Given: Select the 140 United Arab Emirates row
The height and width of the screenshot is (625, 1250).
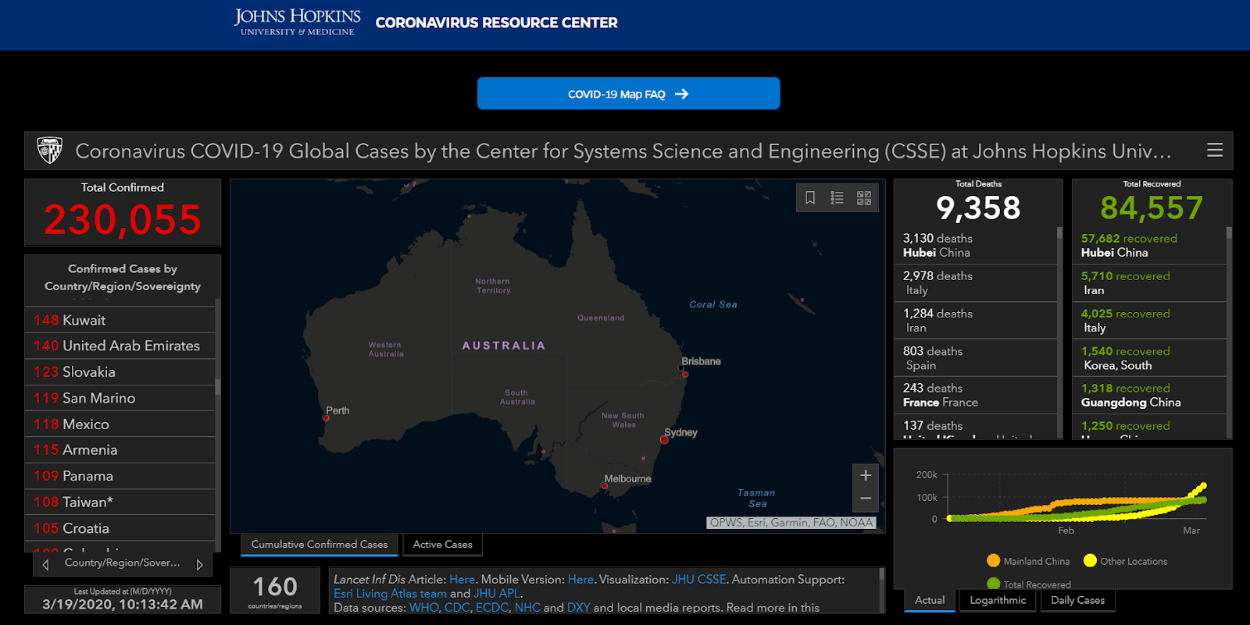Looking at the screenshot, I should 120,346.
